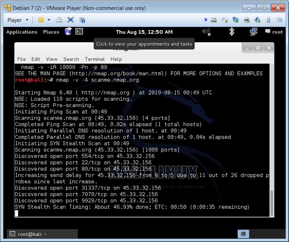Click the Bluetooth icon in panel
289x242 pixels.
(x=231, y=32)
